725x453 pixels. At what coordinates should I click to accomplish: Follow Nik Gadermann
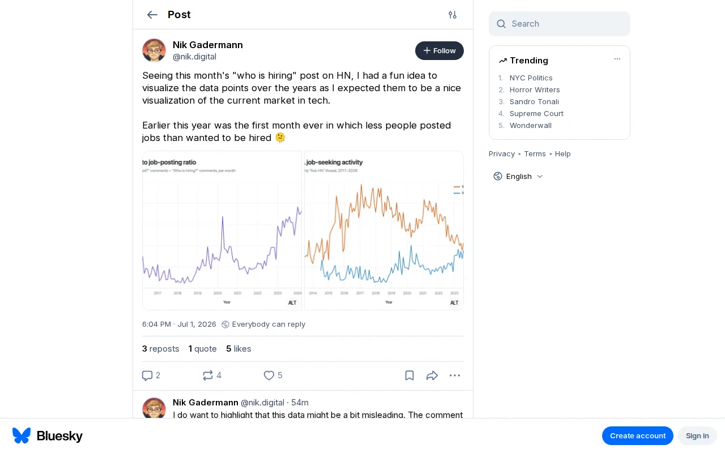440,50
